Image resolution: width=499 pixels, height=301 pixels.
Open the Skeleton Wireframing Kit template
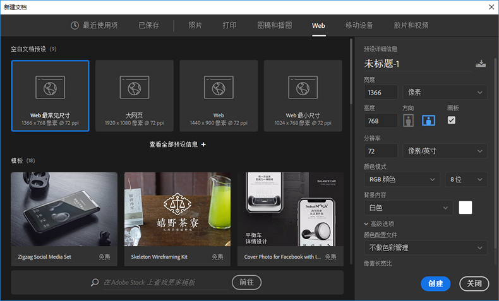[177, 219]
